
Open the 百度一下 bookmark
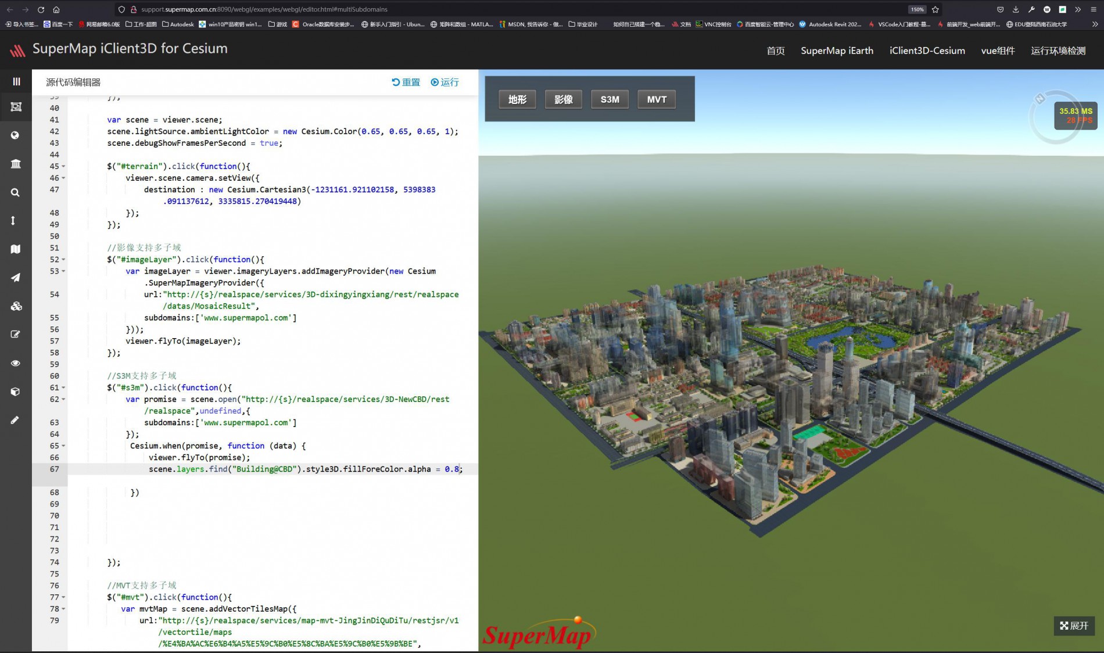click(58, 24)
